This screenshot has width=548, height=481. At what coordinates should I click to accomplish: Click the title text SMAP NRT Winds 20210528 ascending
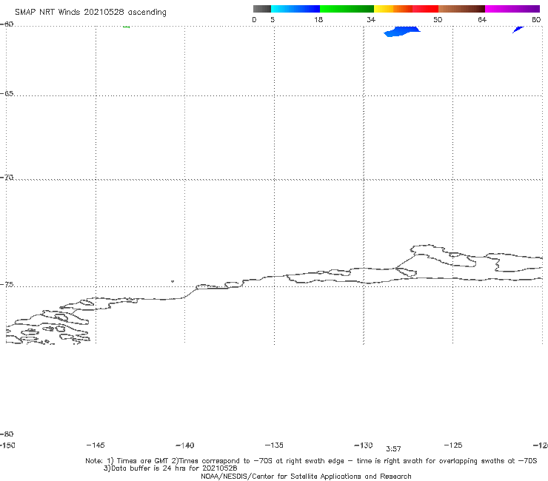click(90, 12)
